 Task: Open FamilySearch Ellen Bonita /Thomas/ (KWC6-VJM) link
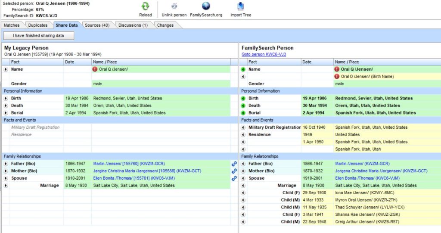tap(367, 178)
